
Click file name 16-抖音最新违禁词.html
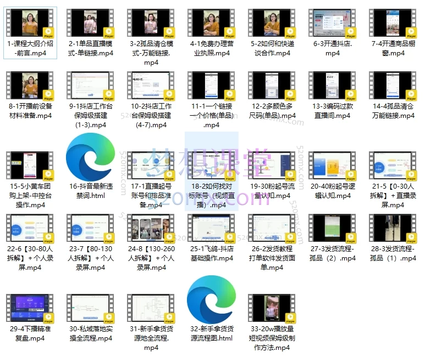91,191
